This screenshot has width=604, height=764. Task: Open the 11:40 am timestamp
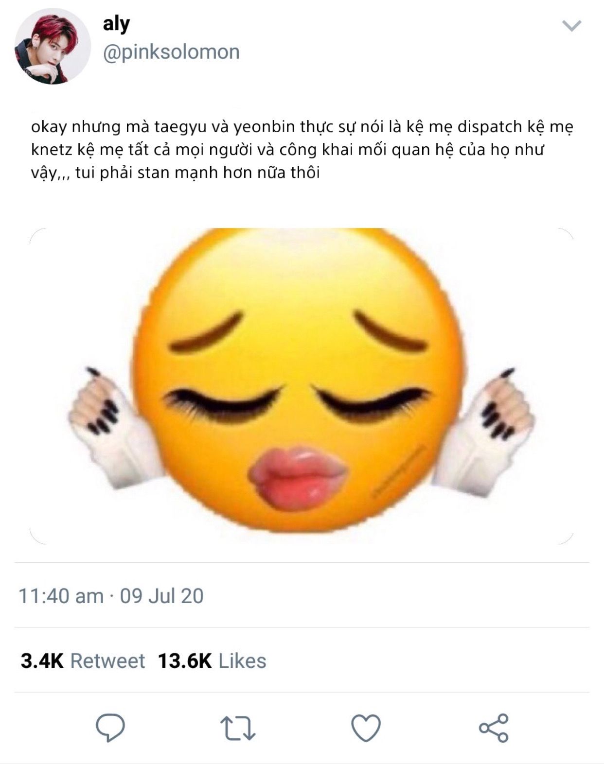coord(61,596)
